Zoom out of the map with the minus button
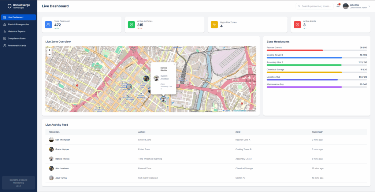This screenshot has width=375, height=192. [49, 54]
